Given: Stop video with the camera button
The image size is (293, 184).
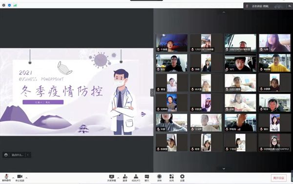Looking at the screenshot, I should pyautogui.click(x=20, y=178).
